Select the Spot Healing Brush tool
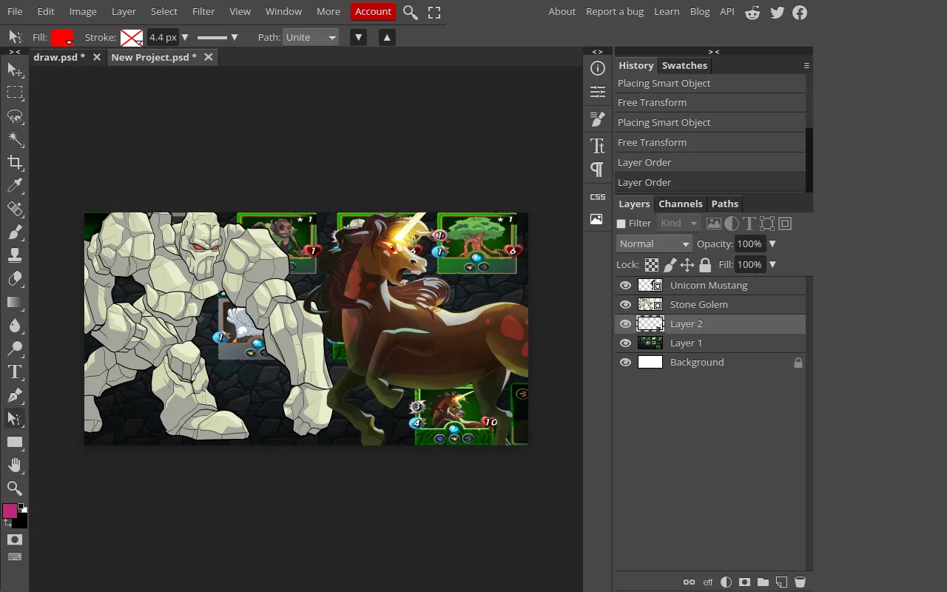Screen dimensions: 947x592 click(15, 209)
